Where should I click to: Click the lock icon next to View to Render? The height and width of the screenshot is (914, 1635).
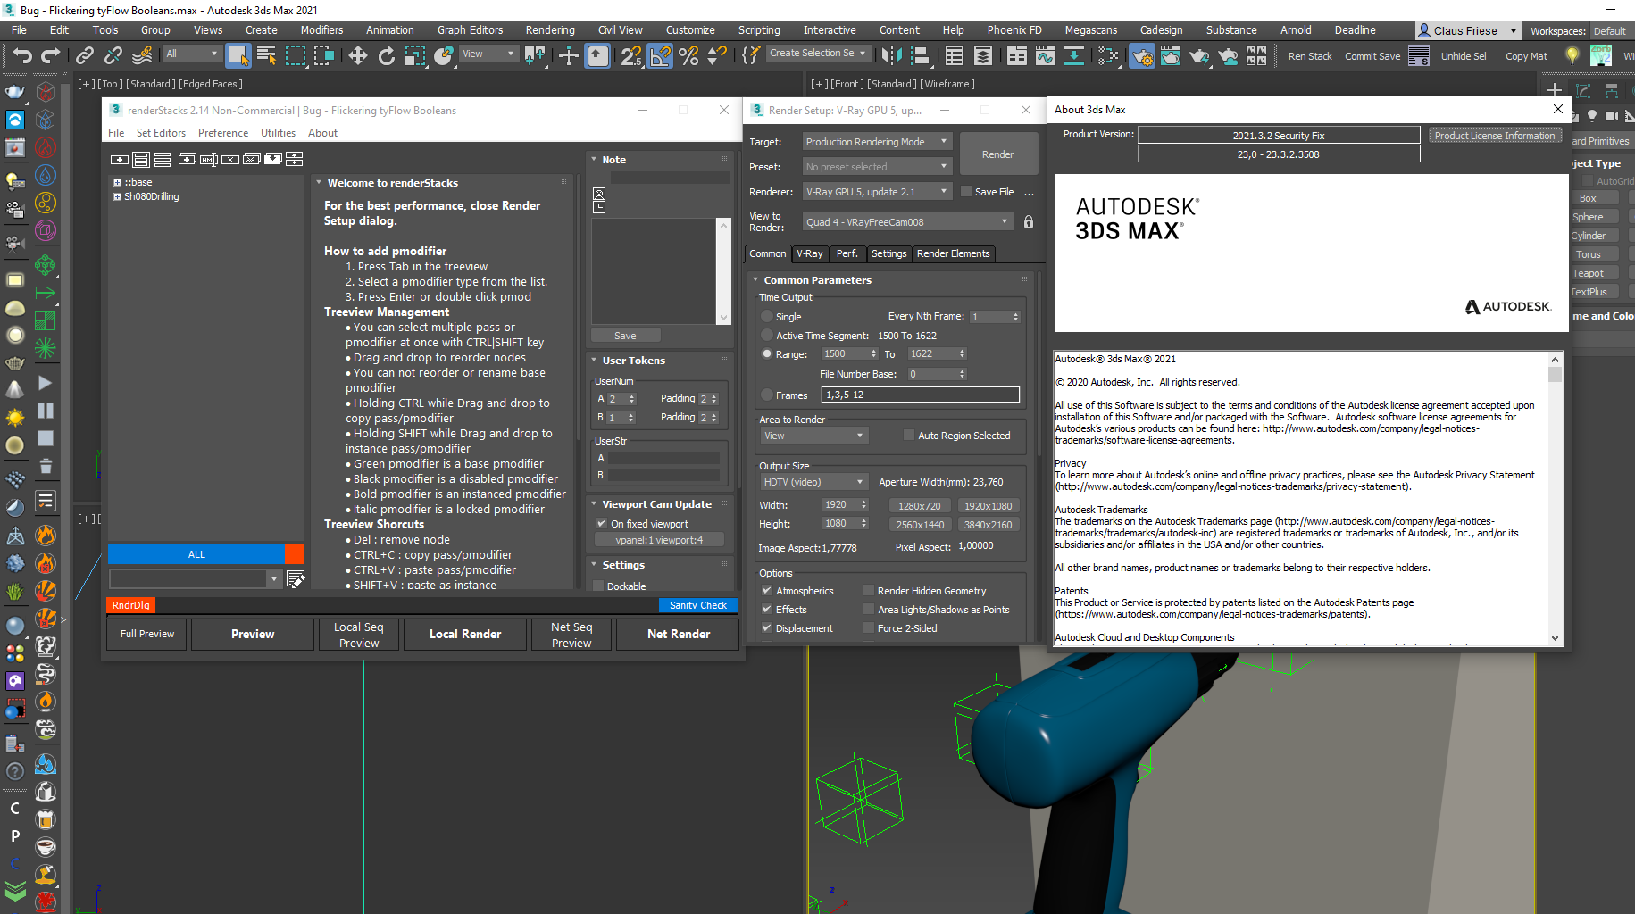pos(1029,221)
